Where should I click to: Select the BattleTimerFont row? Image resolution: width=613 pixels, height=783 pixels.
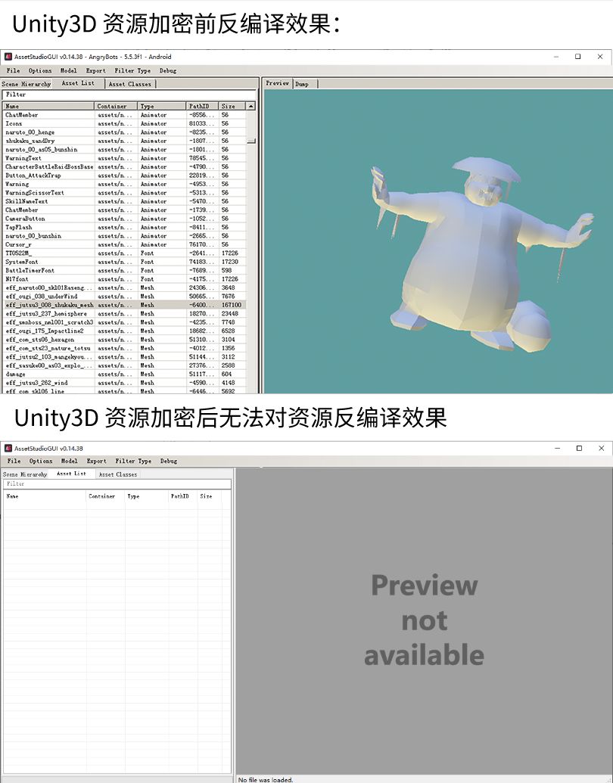124,270
